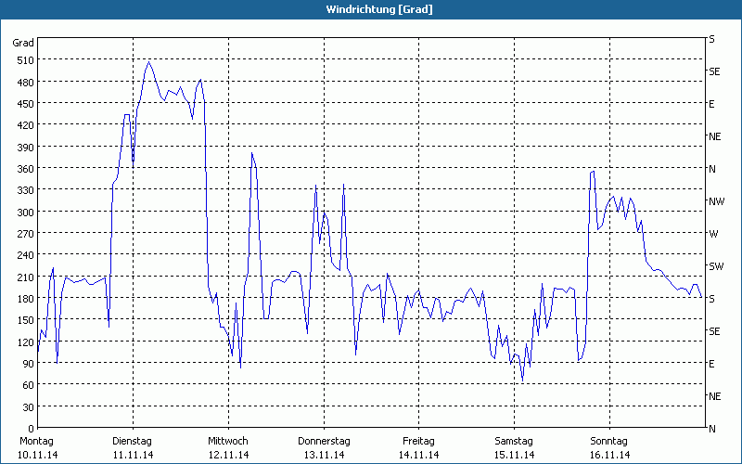Click the 'Mittwoch' day label
The height and width of the screenshot is (464, 742).
point(227,442)
